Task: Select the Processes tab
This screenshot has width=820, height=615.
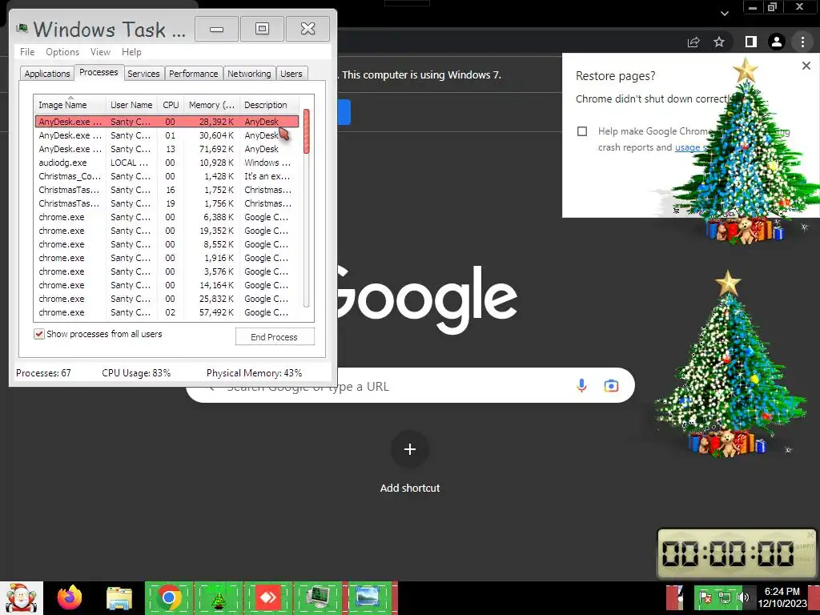Action: [x=98, y=73]
